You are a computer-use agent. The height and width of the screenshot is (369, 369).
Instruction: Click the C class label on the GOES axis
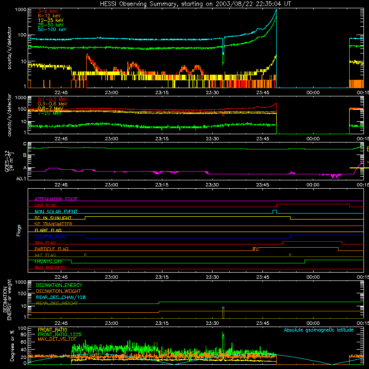pos(25,143)
